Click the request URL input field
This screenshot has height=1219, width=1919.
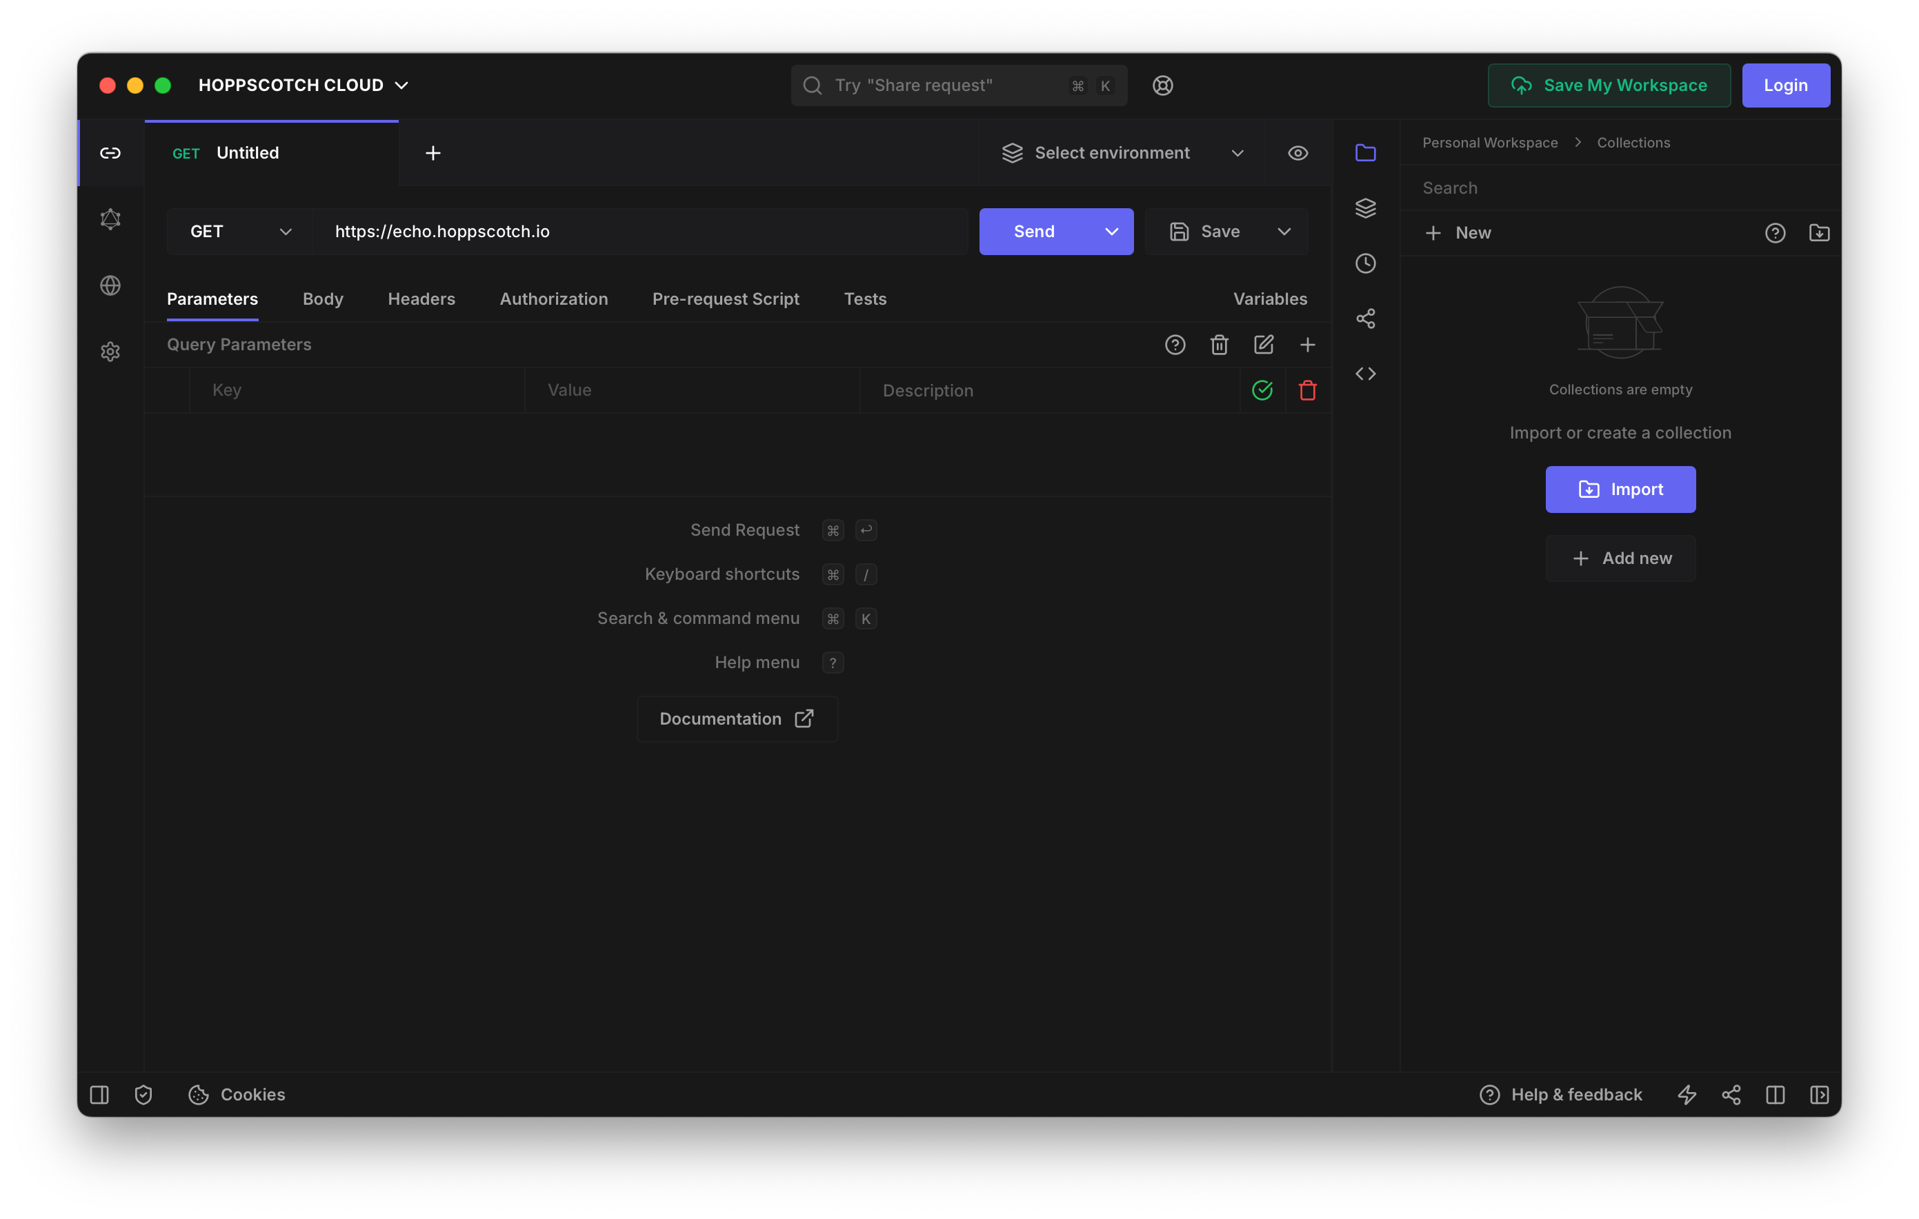coord(637,232)
